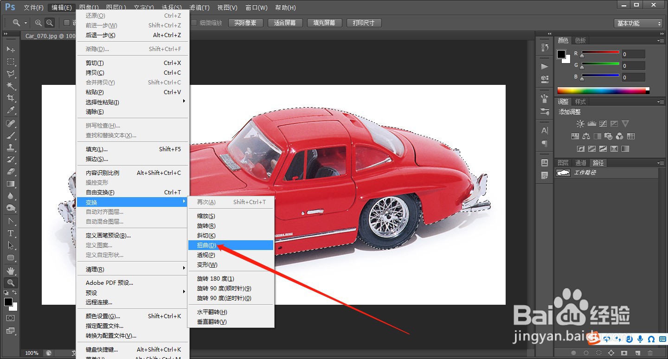The height and width of the screenshot is (359, 668).
Task: Expand the Presets (预设) submenu
Action: (133, 293)
